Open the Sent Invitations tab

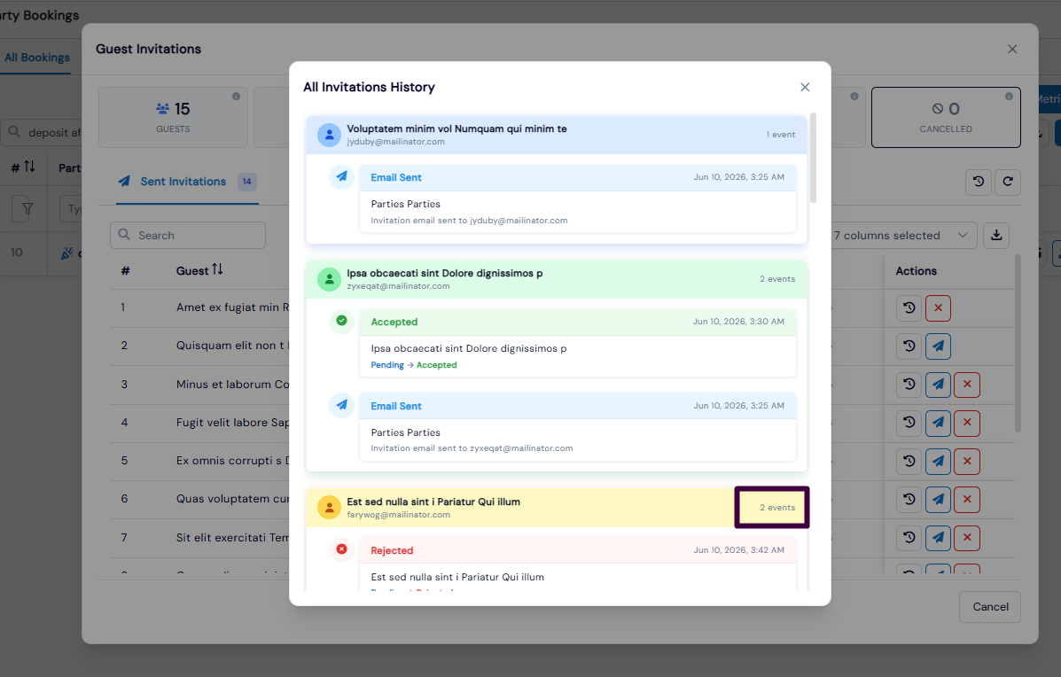pos(187,182)
